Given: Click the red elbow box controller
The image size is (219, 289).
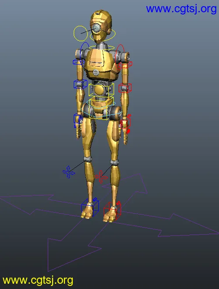Looking at the screenshot, I should point(125,88).
